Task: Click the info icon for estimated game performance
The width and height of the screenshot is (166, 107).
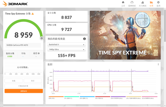Action: pos(84,39)
